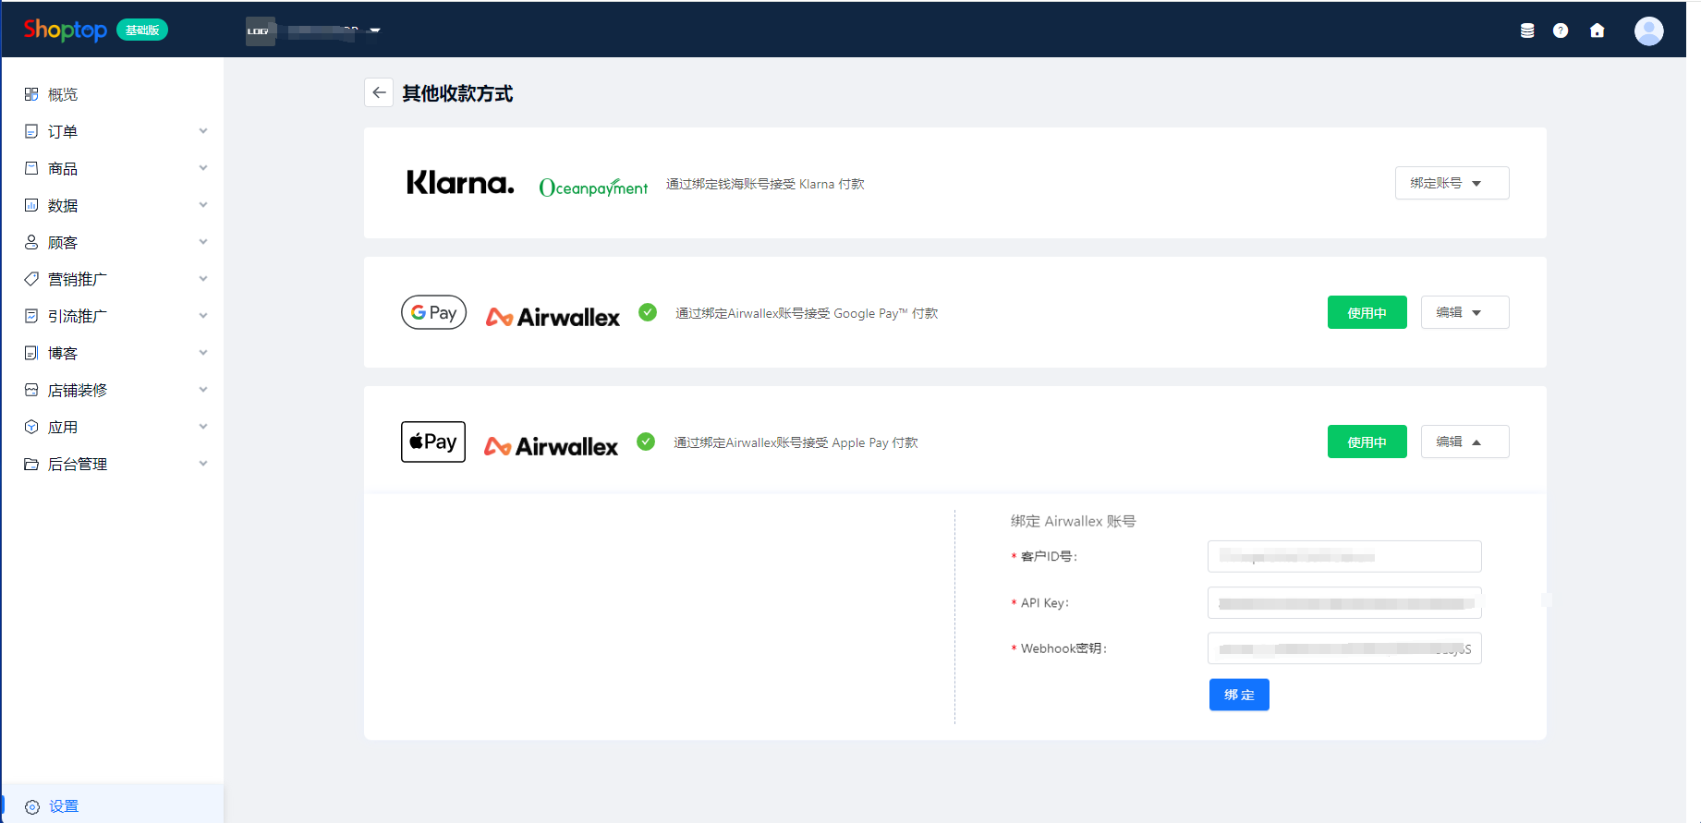This screenshot has height=823, width=1701.
Task: Click the 其他收款方式 page title
Action: tap(457, 93)
